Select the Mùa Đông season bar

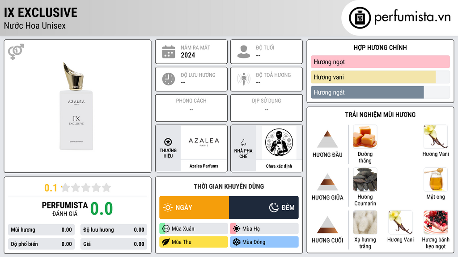pos(264,242)
